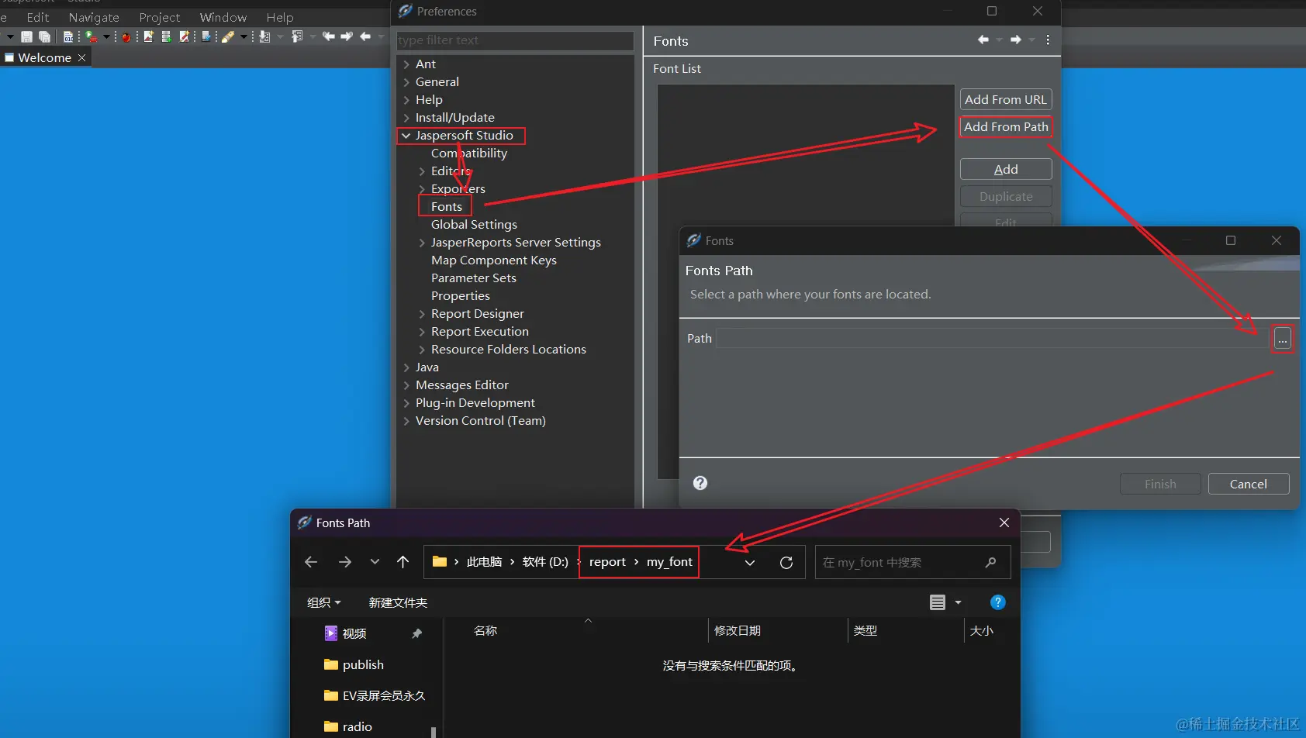This screenshot has width=1306, height=738.
Task: Click the view layout icon in file browser
Action: tap(938, 602)
